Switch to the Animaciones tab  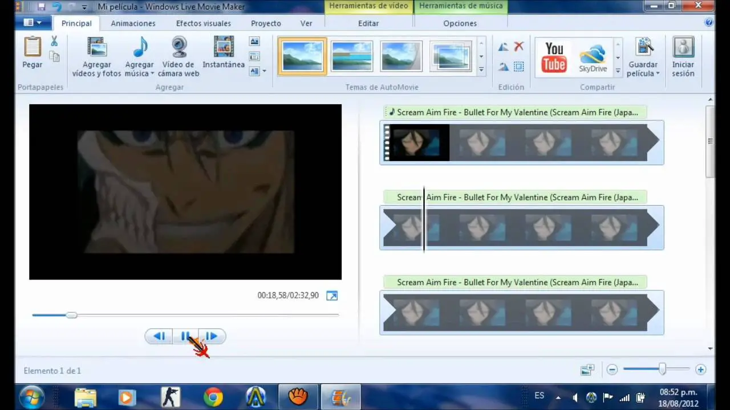pos(133,23)
